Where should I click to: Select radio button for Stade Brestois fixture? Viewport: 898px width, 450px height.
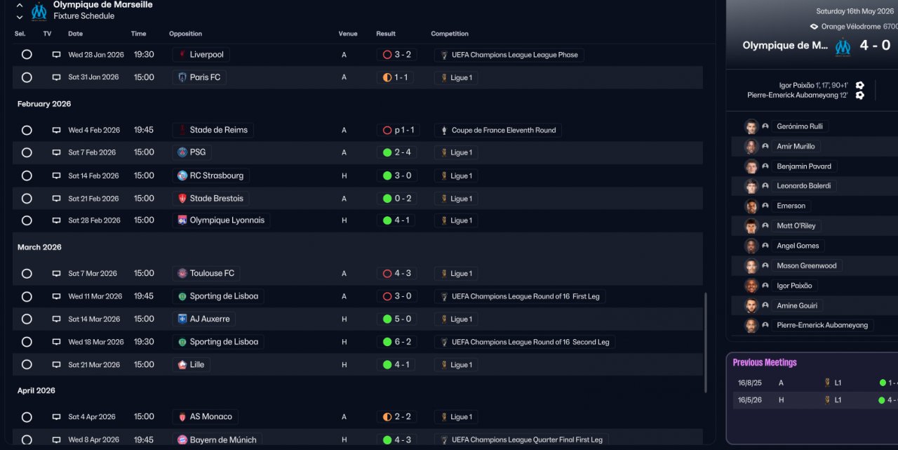click(27, 199)
